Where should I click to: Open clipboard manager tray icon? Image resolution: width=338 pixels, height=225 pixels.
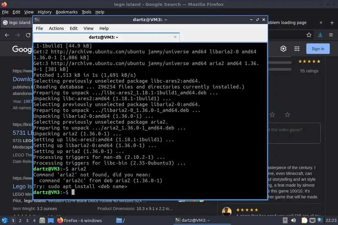click(304, 220)
